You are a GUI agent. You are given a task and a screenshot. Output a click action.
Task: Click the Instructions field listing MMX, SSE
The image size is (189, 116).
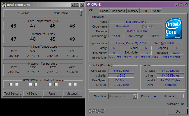click(146, 57)
